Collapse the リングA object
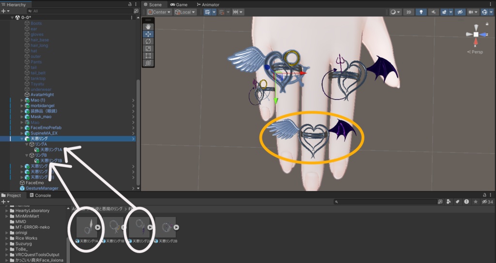This screenshot has height=263, width=496. (x=27, y=144)
